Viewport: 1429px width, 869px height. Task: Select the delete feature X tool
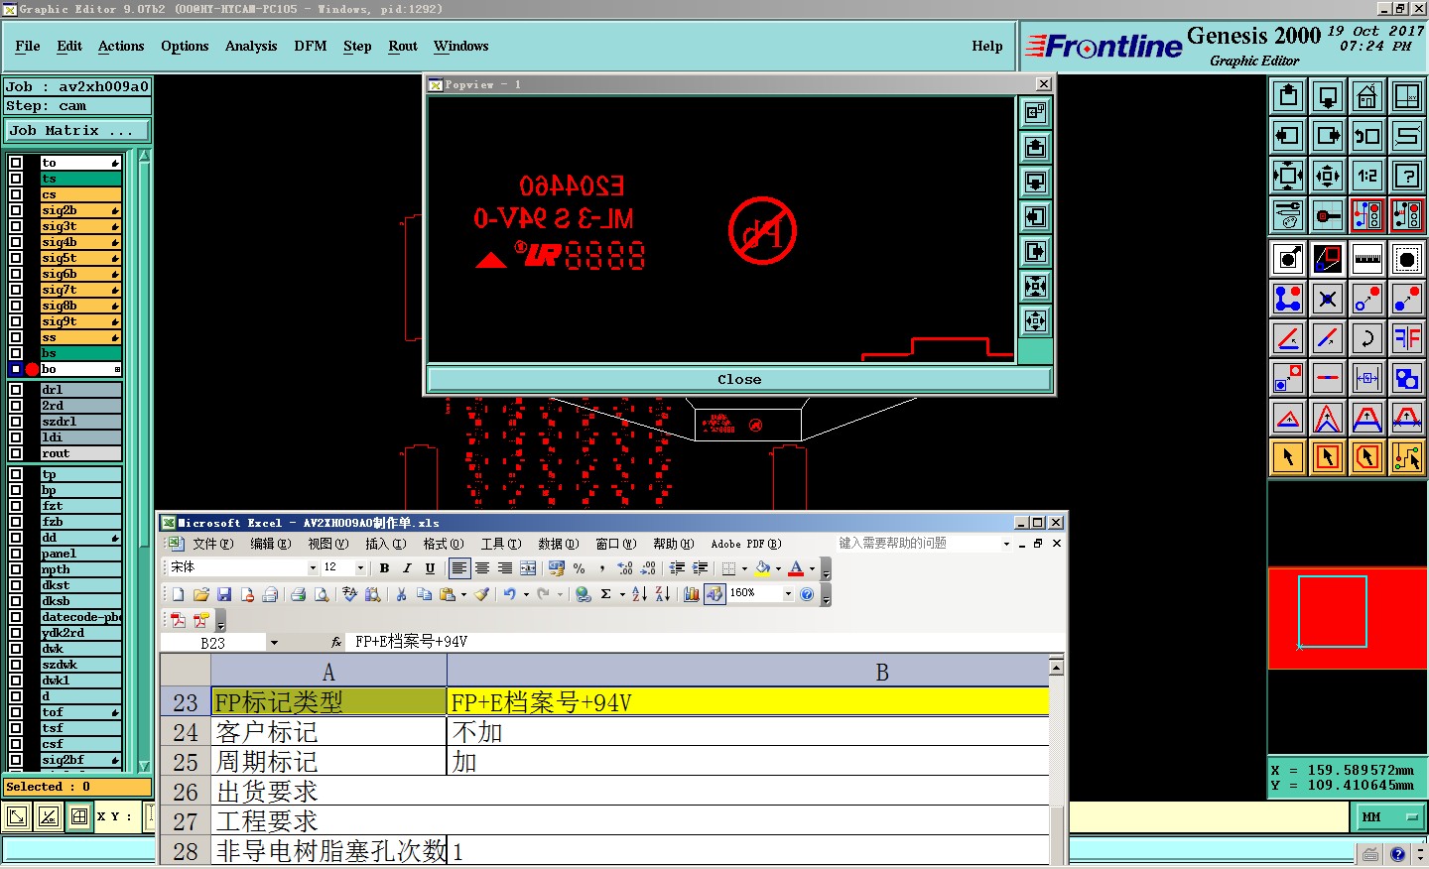(1328, 299)
